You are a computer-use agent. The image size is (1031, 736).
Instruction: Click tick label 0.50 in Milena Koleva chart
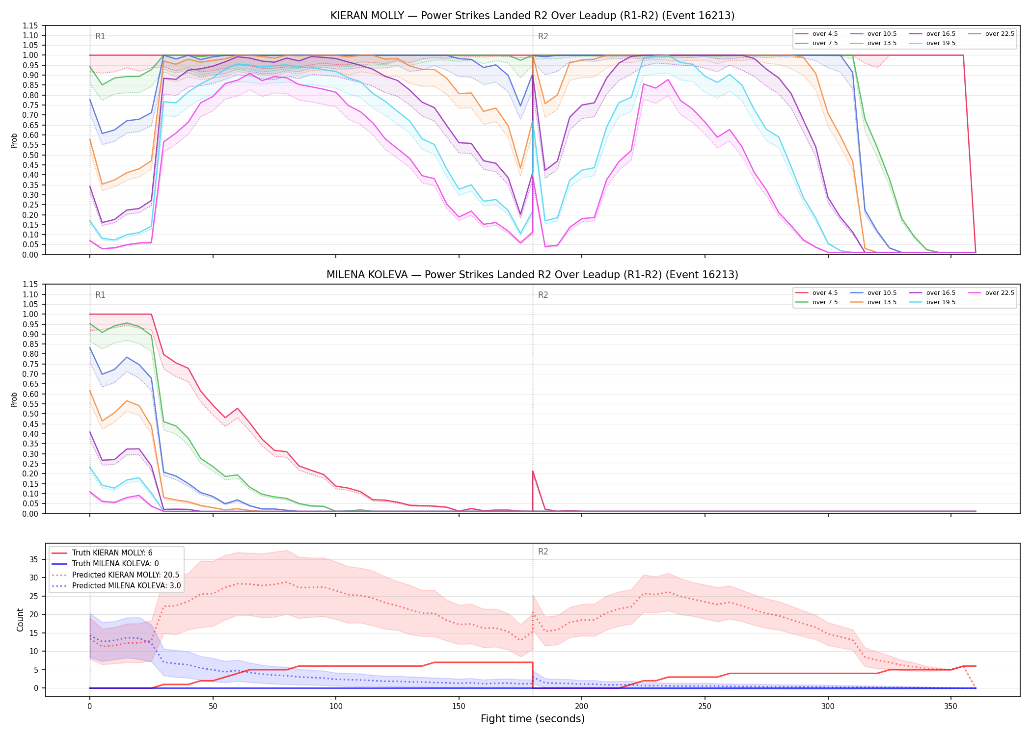click(30, 414)
